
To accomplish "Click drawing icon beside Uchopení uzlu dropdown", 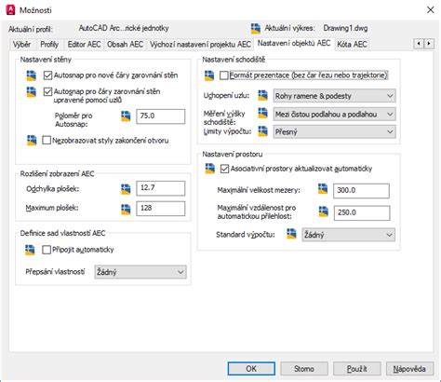I will coord(262,95).
